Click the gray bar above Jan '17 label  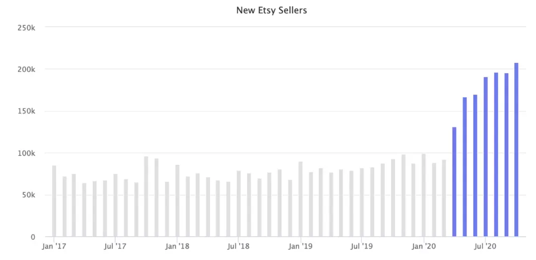coord(54,201)
